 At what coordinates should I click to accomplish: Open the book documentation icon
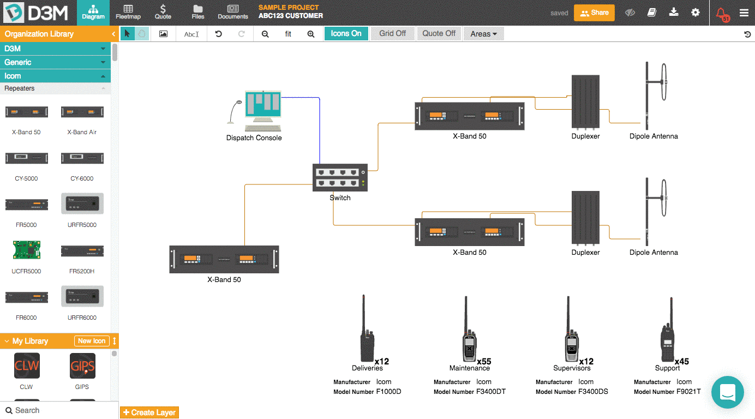pos(652,12)
